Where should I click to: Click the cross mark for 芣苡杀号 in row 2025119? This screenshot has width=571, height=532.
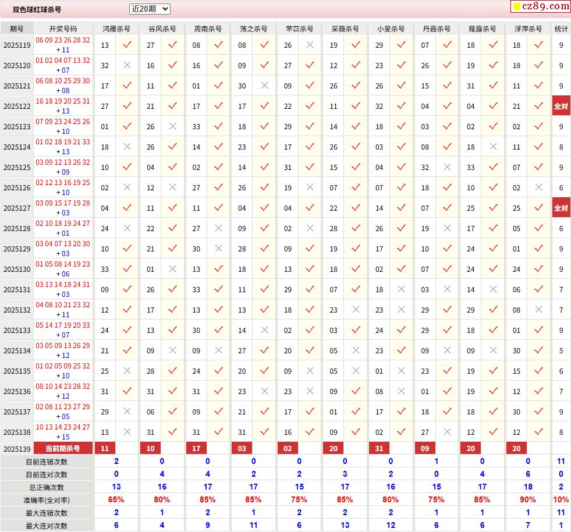tap(310, 45)
